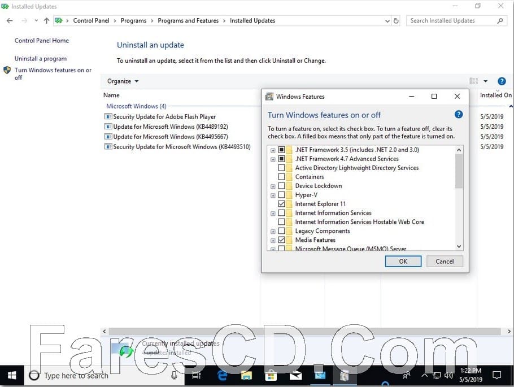Viewport: 514px width, 387px height.
Task: Expand the Media Features node
Action: pyautogui.click(x=273, y=241)
